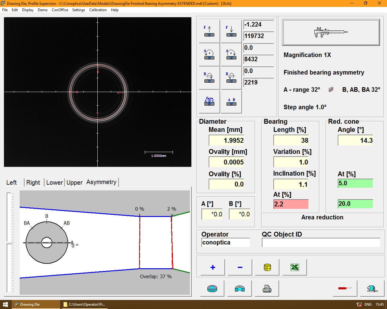Select the B axis rotation icon
This screenshot has height=309, width=387.
209,78
